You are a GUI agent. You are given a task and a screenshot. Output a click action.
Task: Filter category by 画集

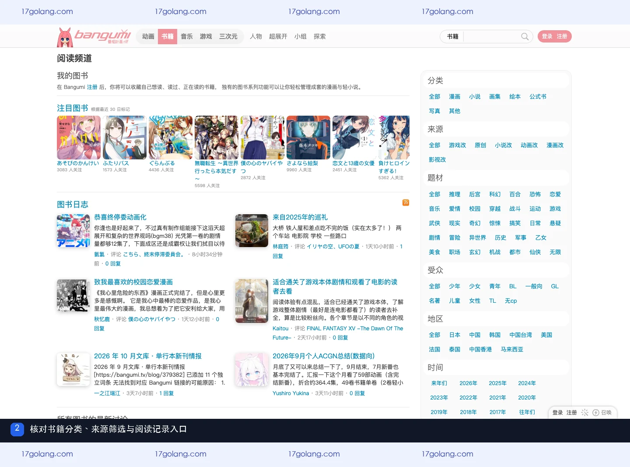[495, 97]
